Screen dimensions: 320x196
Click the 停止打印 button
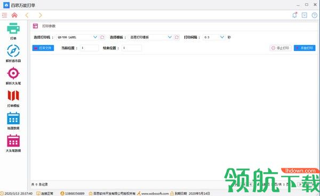[x=281, y=48]
